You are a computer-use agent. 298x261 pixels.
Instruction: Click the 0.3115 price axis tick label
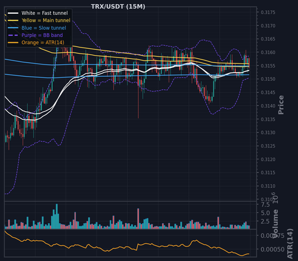(268, 172)
